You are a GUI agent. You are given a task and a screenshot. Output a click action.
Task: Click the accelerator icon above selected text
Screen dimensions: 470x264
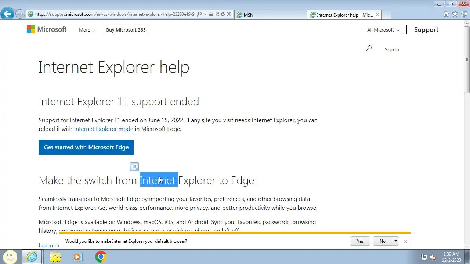pos(134,167)
